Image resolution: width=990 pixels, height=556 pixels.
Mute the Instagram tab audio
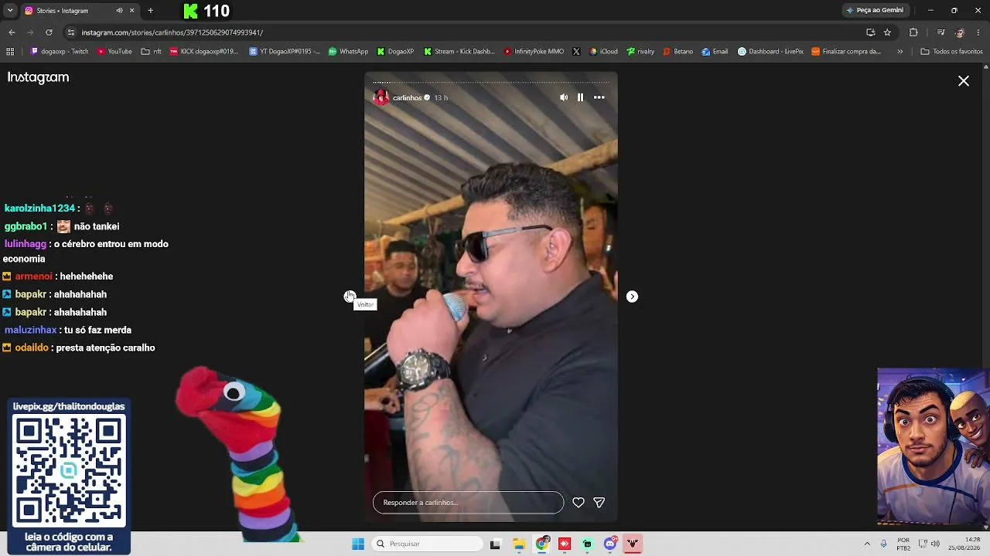coord(119,11)
